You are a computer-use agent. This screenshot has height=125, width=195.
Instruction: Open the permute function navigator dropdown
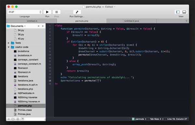click(x=139, y=119)
